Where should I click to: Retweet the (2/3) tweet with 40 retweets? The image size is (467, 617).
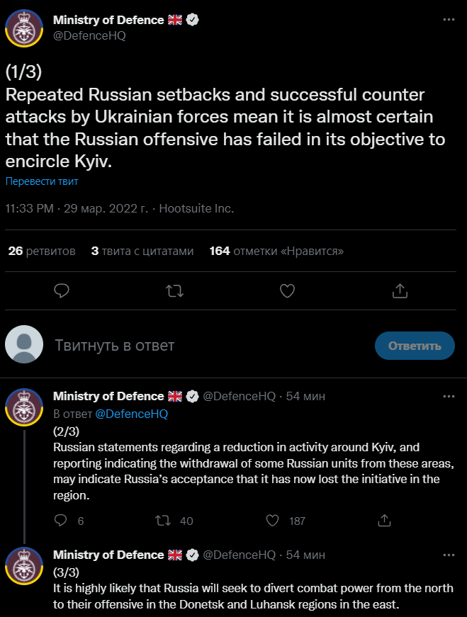coord(164,521)
